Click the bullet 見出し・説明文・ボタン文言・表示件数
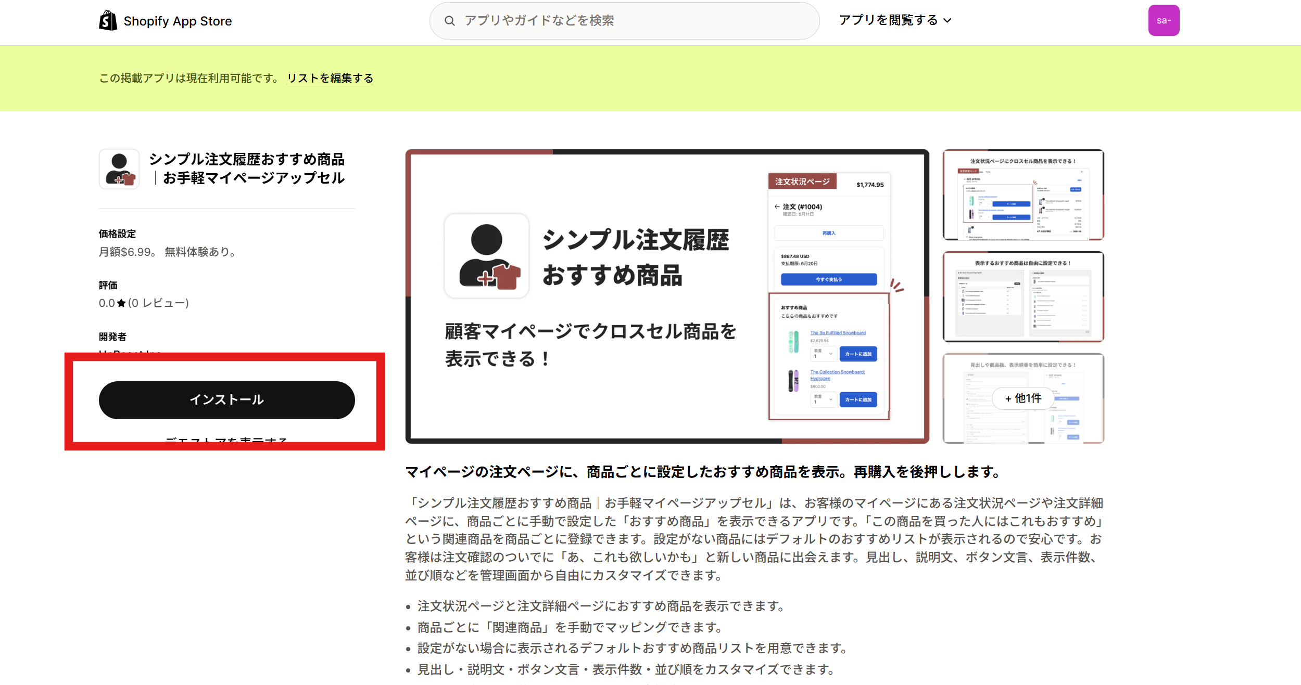Image resolution: width=1301 pixels, height=685 pixels. (x=626, y=670)
